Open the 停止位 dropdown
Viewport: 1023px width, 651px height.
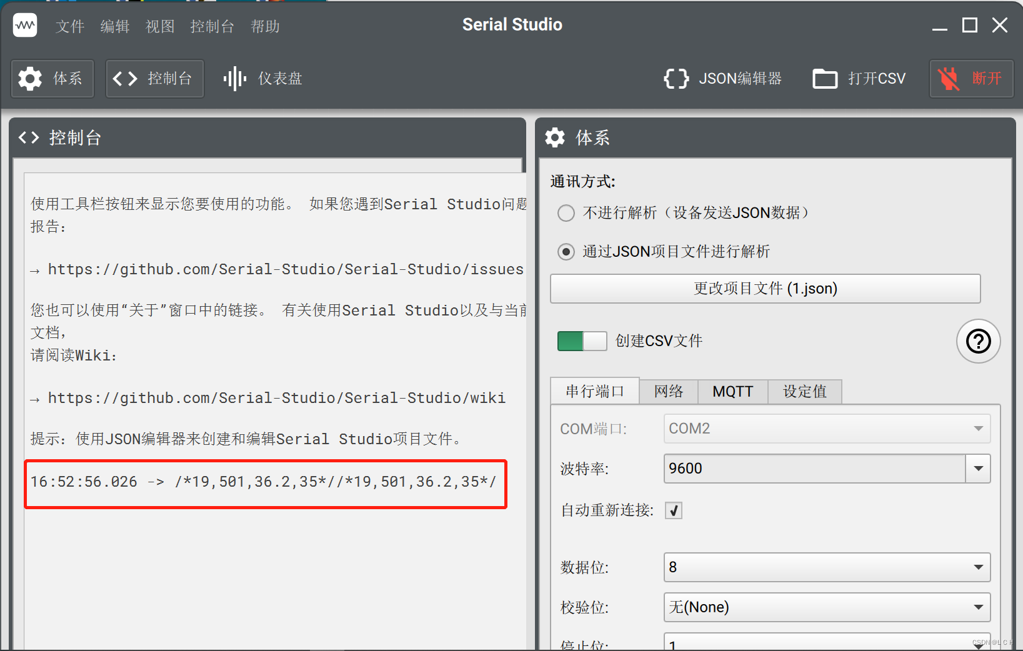[827, 642]
